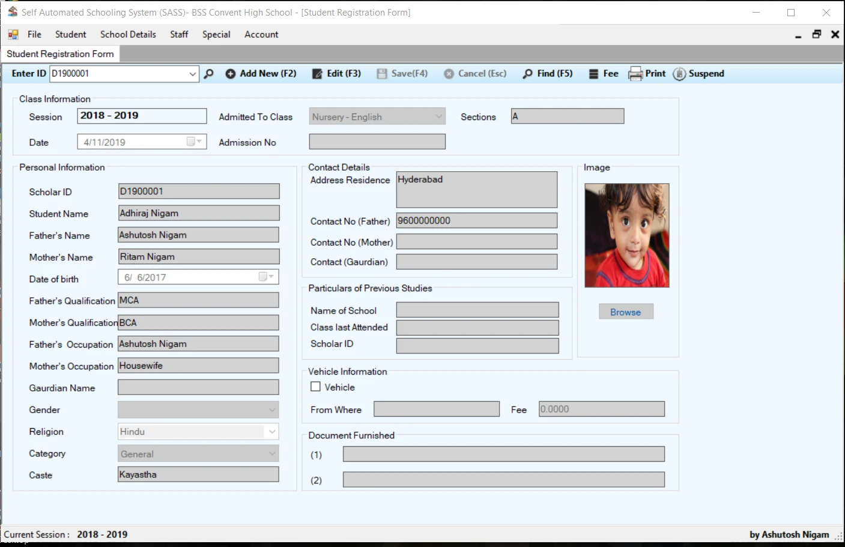Select the Student Registration Form tab

pyautogui.click(x=59, y=53)
